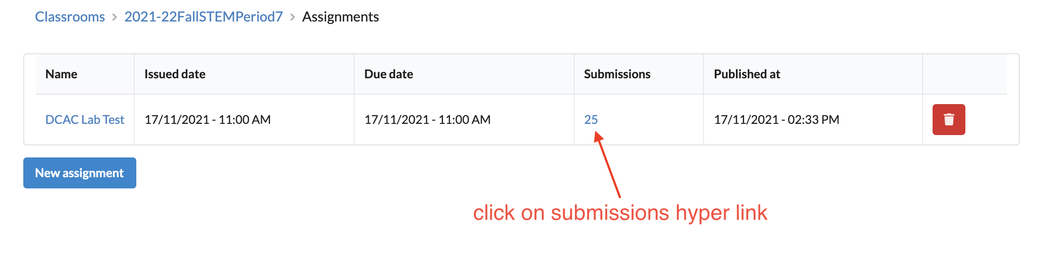The height and width of the screenshot is (271, 1043).
Task: Click the empty header cell above trash
Action: (964, 74)
